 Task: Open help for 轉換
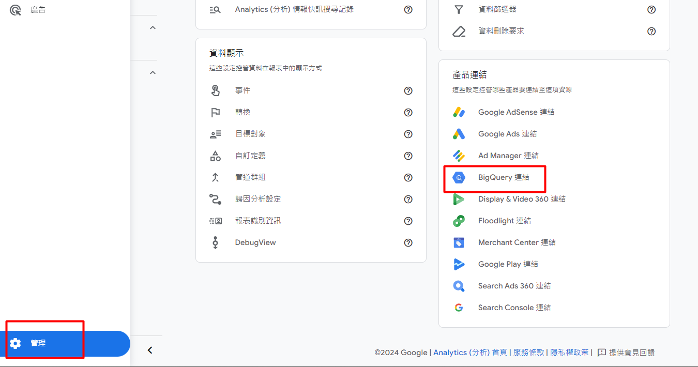click(x=408, y=112)
